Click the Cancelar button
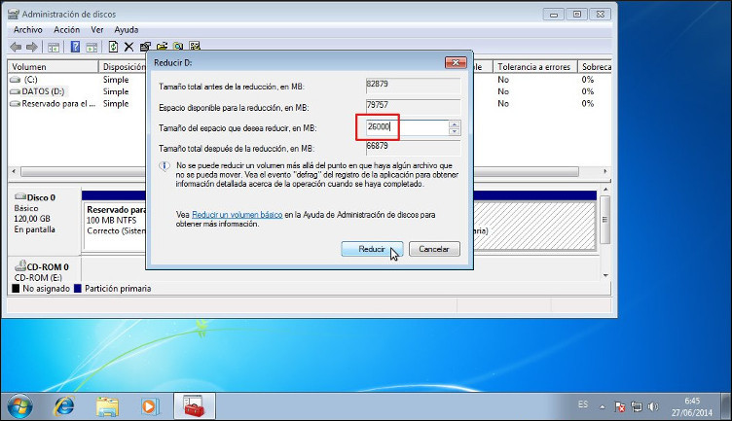 [x=434, y=249]
